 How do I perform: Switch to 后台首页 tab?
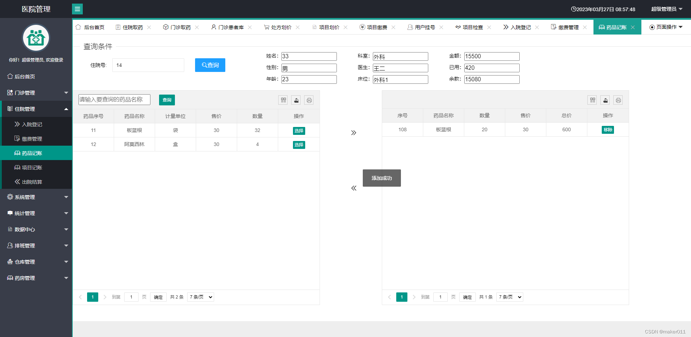click(90, 27)
